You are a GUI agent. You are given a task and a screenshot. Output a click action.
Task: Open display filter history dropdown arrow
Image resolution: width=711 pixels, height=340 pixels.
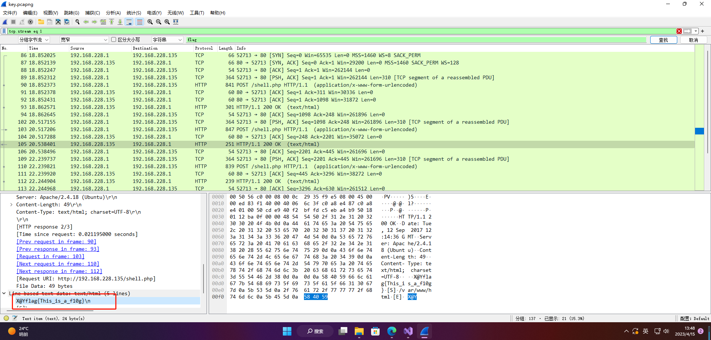(x=696, y=31)
